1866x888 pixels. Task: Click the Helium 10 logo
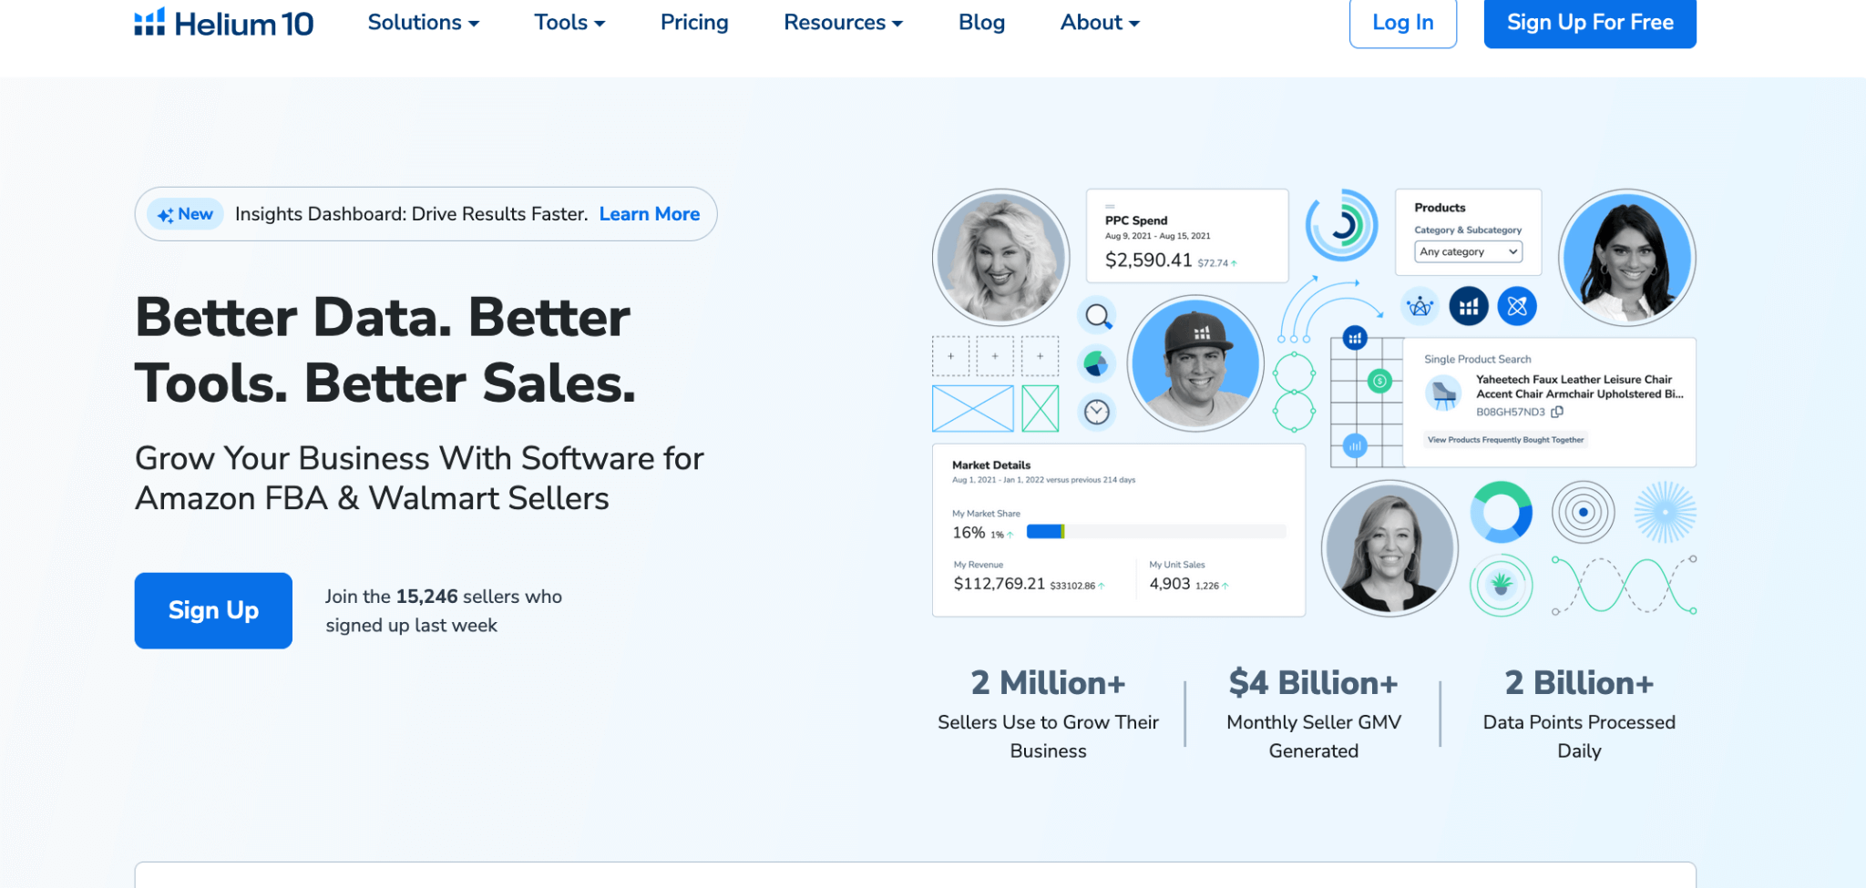224,23
